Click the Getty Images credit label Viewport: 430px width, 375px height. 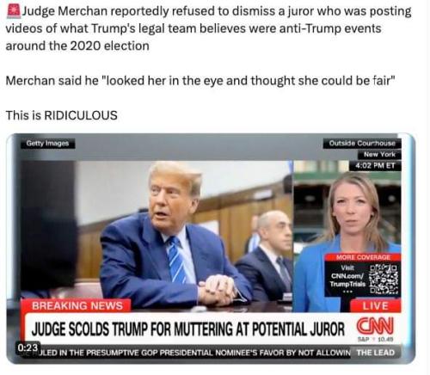pyautogui.click(x=47, y=143)
